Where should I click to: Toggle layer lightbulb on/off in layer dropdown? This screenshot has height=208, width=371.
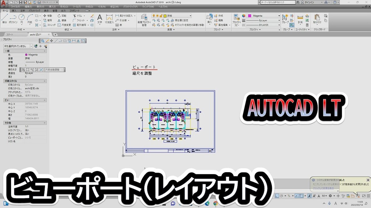point(154,16)
